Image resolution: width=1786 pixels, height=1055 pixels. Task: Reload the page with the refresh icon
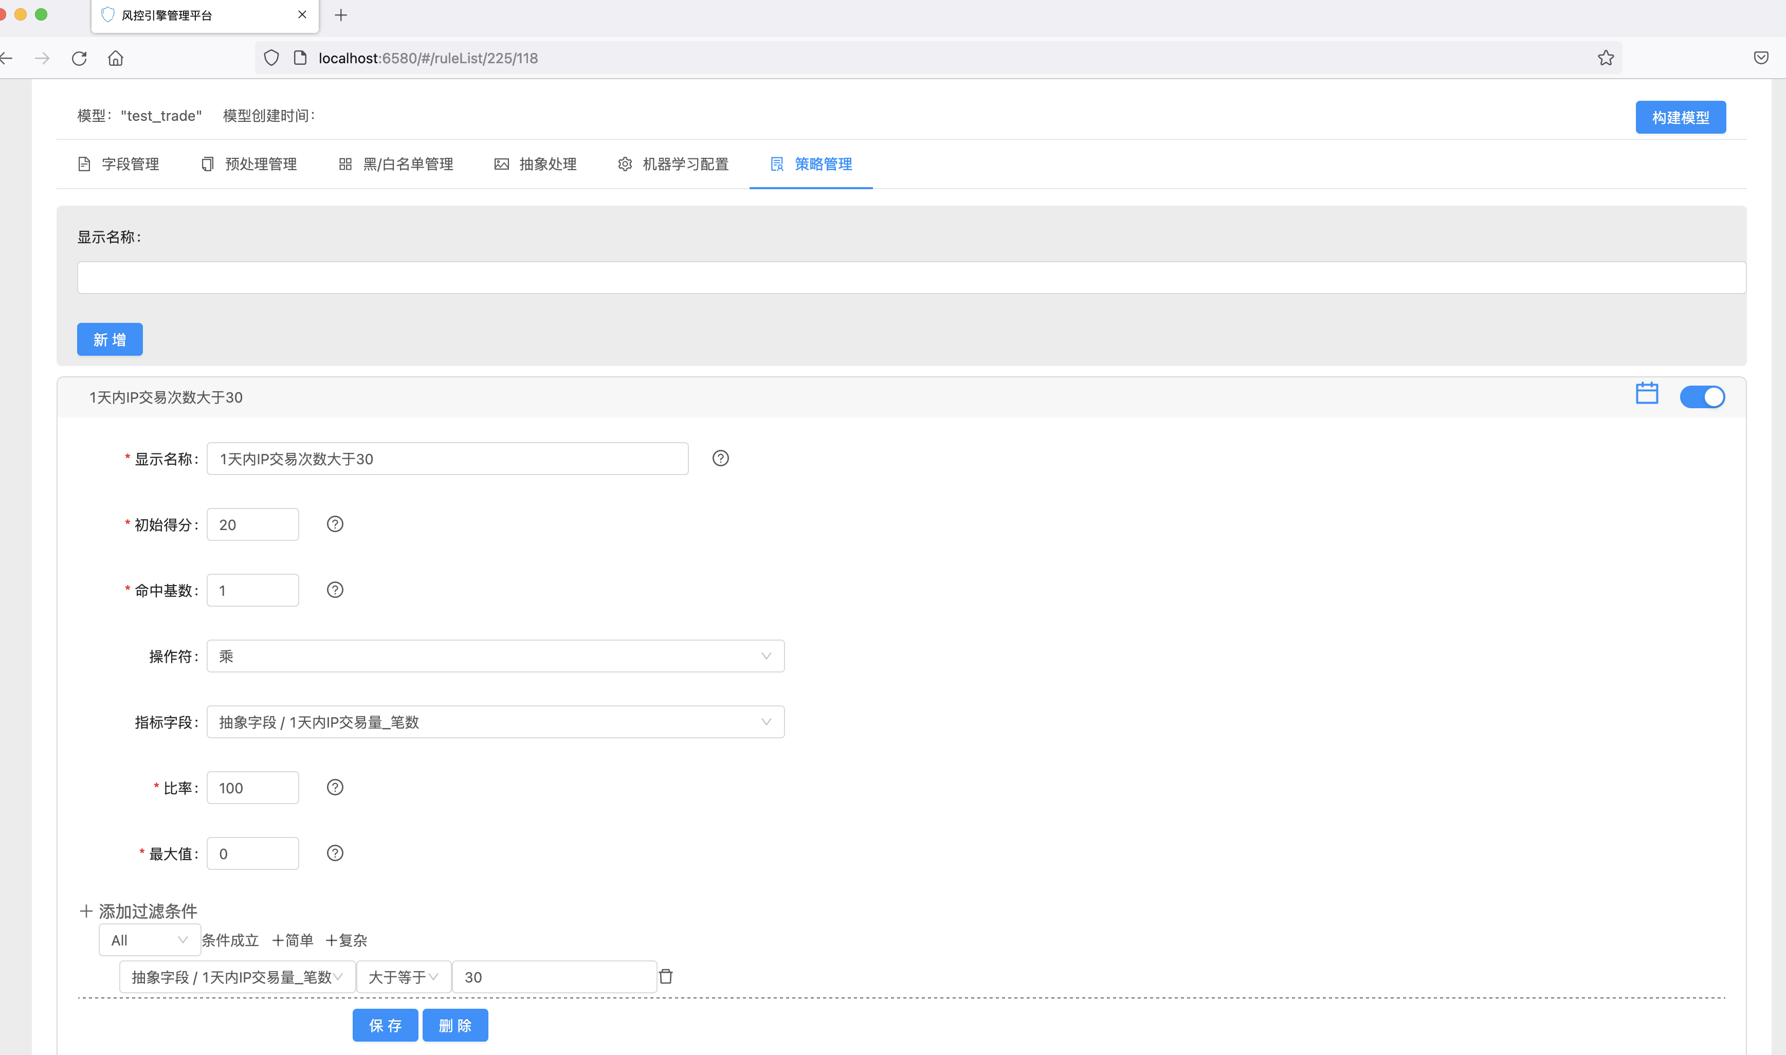click(79, 58)
